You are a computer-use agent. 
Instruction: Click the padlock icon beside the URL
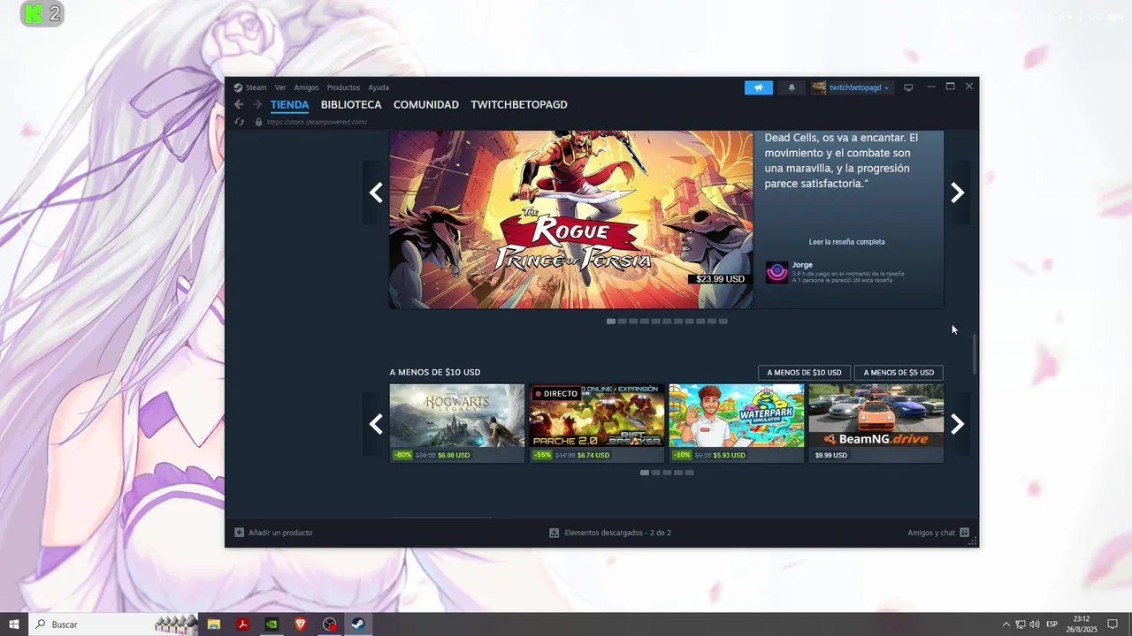258,122
